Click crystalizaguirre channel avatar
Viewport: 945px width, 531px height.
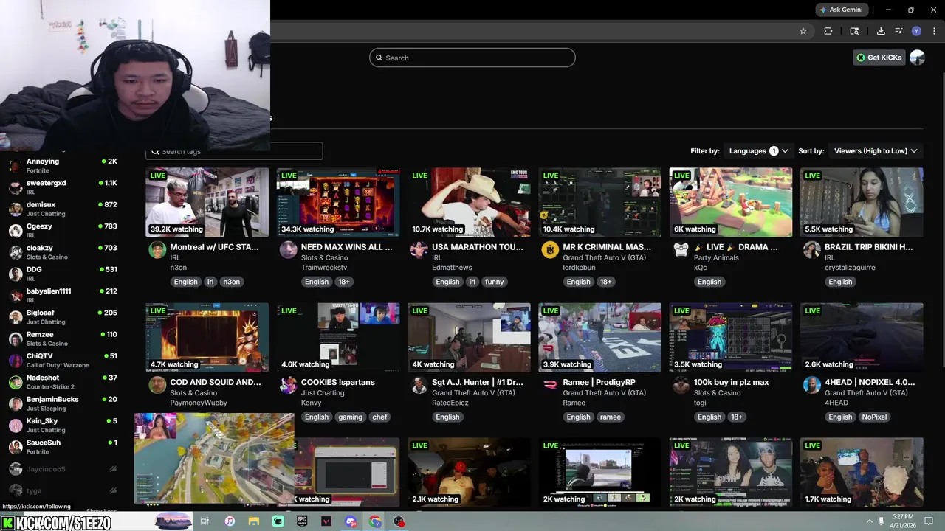[811, 249]
